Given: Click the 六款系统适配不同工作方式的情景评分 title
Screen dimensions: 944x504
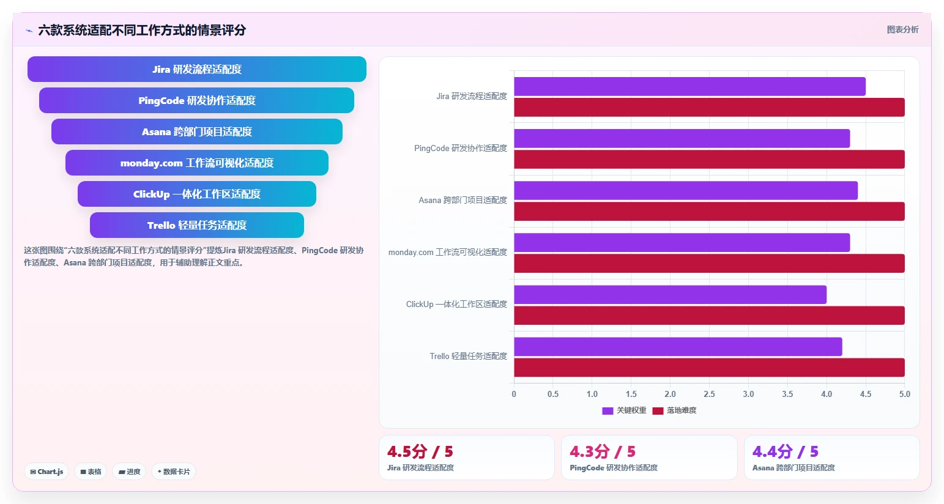Looking at the screenshot, I should click(142, 30).
